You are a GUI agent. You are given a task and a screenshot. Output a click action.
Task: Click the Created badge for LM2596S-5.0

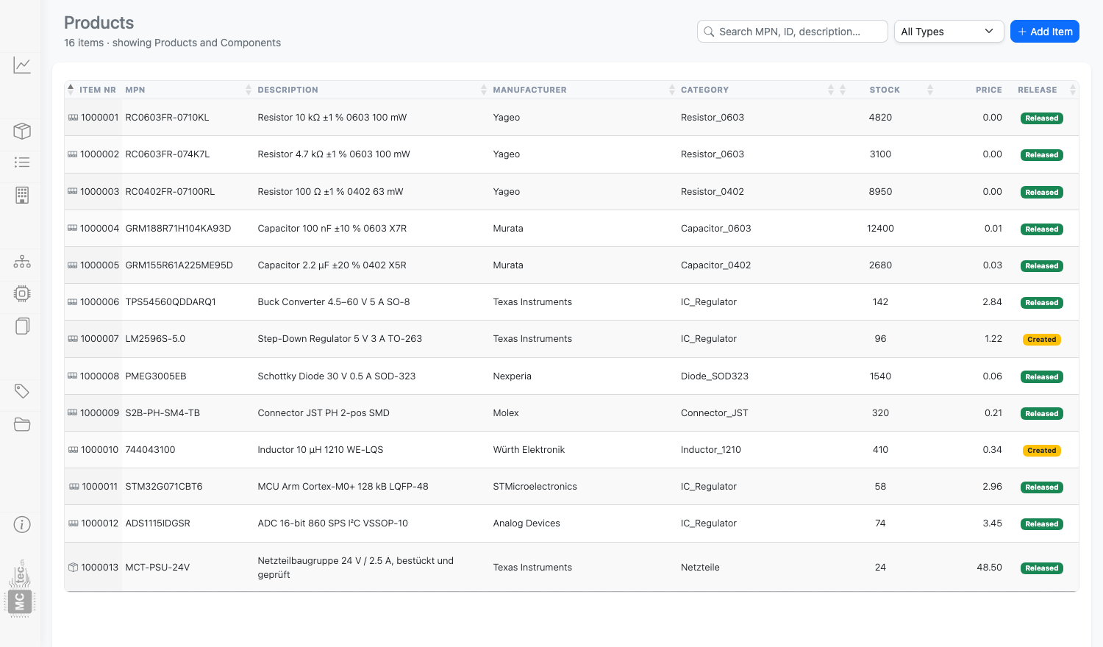pyautogui.click(x=1042, y=340)
